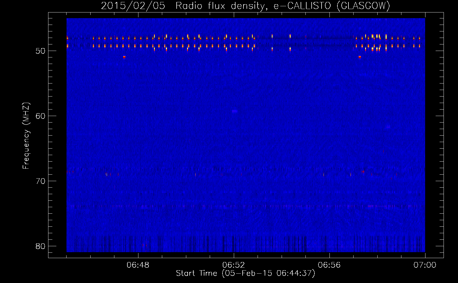Click the plot title 'Radio flux density, e-CALLISTO (GLASGOW)'
The height and width of the screenshot is (283, 458).
[x=283, y=6]
